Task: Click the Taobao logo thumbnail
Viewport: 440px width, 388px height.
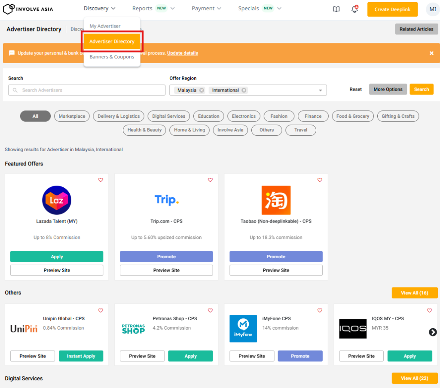Action: click(276, 200)
